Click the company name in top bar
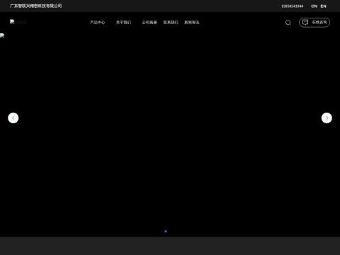This screenshot has height=255, width=340. [36, 6]
